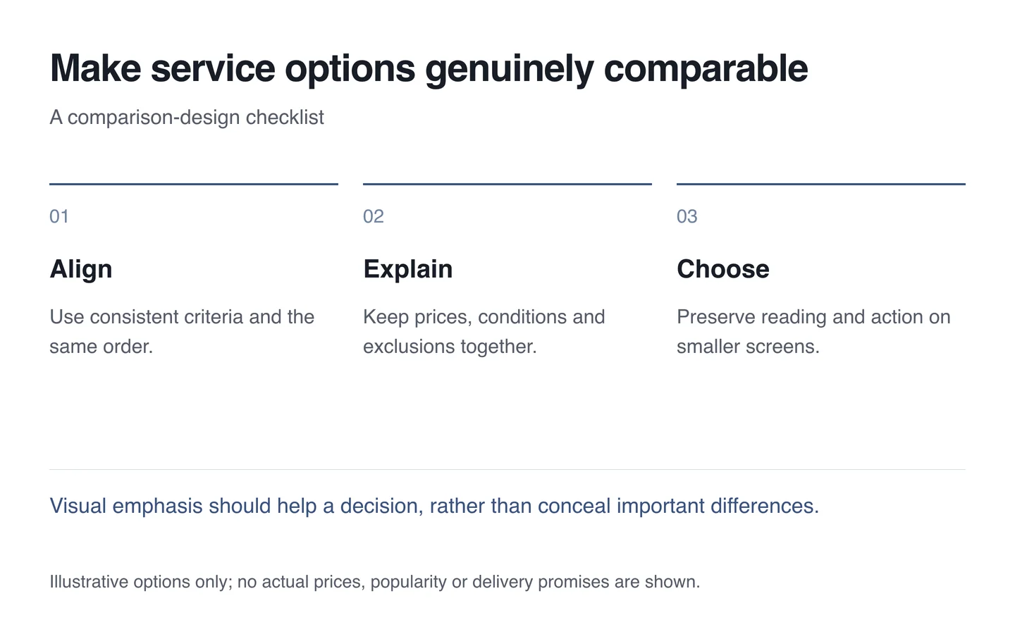Click the blue 'Visual emphasis' statement
Image resolution: width=1015 pixels, height=634 pixels.
click(434, 506)
